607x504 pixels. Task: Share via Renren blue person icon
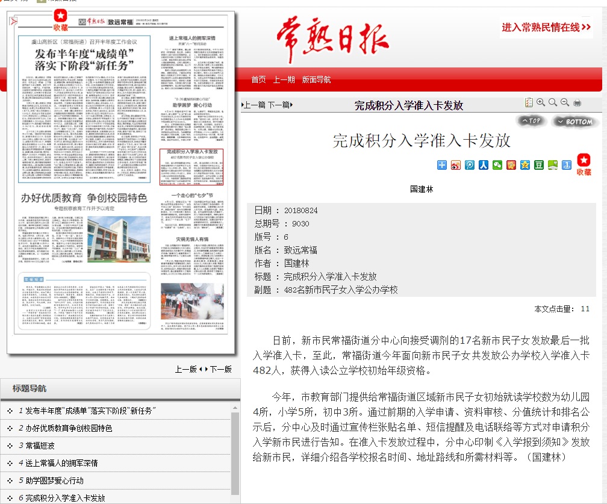tap(484, 165)
